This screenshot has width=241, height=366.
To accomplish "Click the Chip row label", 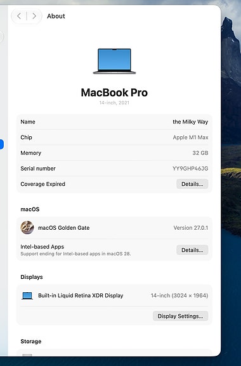I will tap(26, 137).
